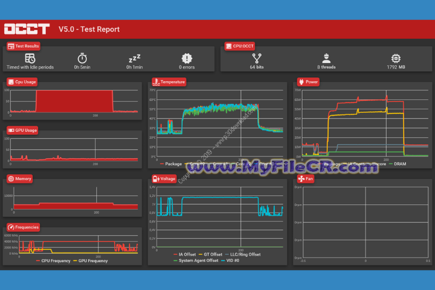Click the OCCT logo in the header

pyautogui.click(x=27, y=29)
